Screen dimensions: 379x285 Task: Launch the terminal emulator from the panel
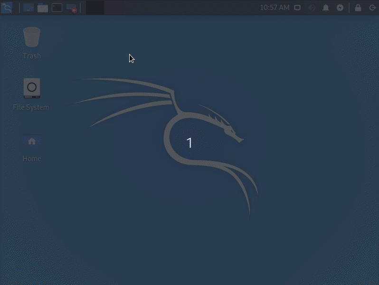[x=57, y=8]
